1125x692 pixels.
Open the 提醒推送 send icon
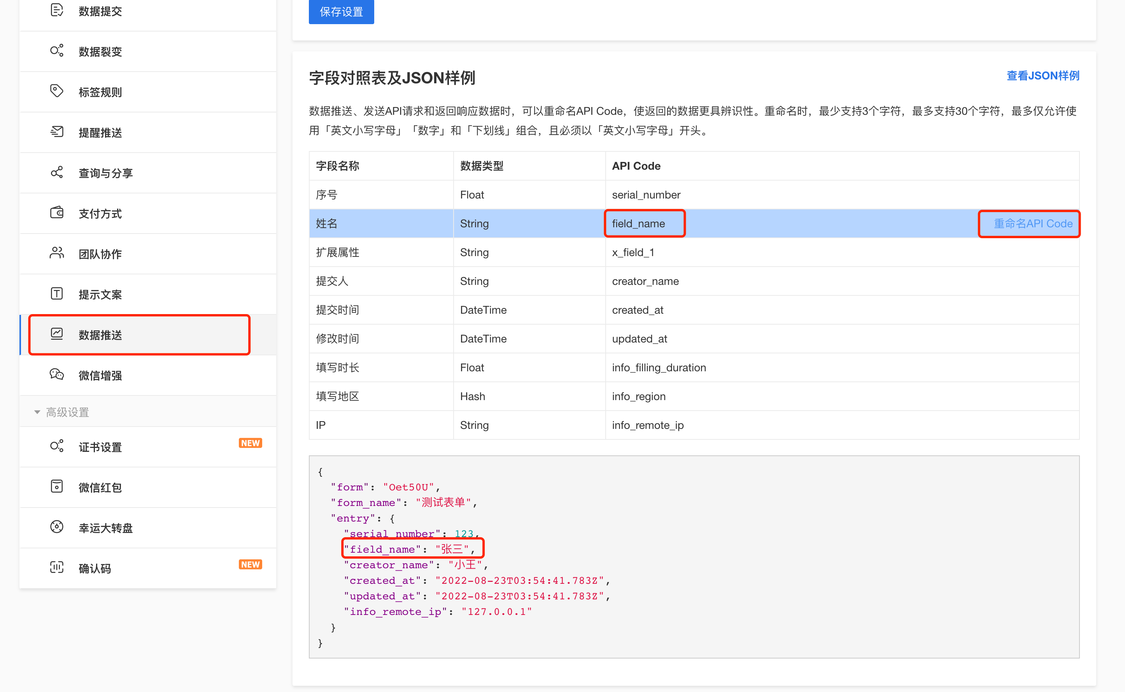pyautogui.click(x=56, y=131)
